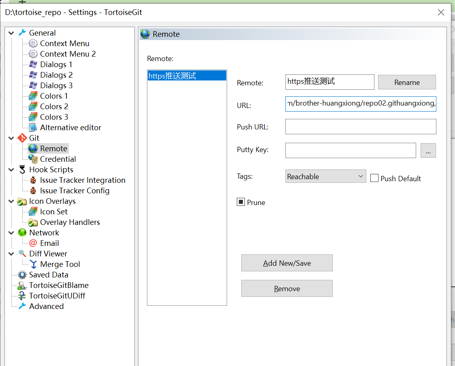Click the Diff Viewer magnifier icon

pyautogui.click(x=22, y=254)
